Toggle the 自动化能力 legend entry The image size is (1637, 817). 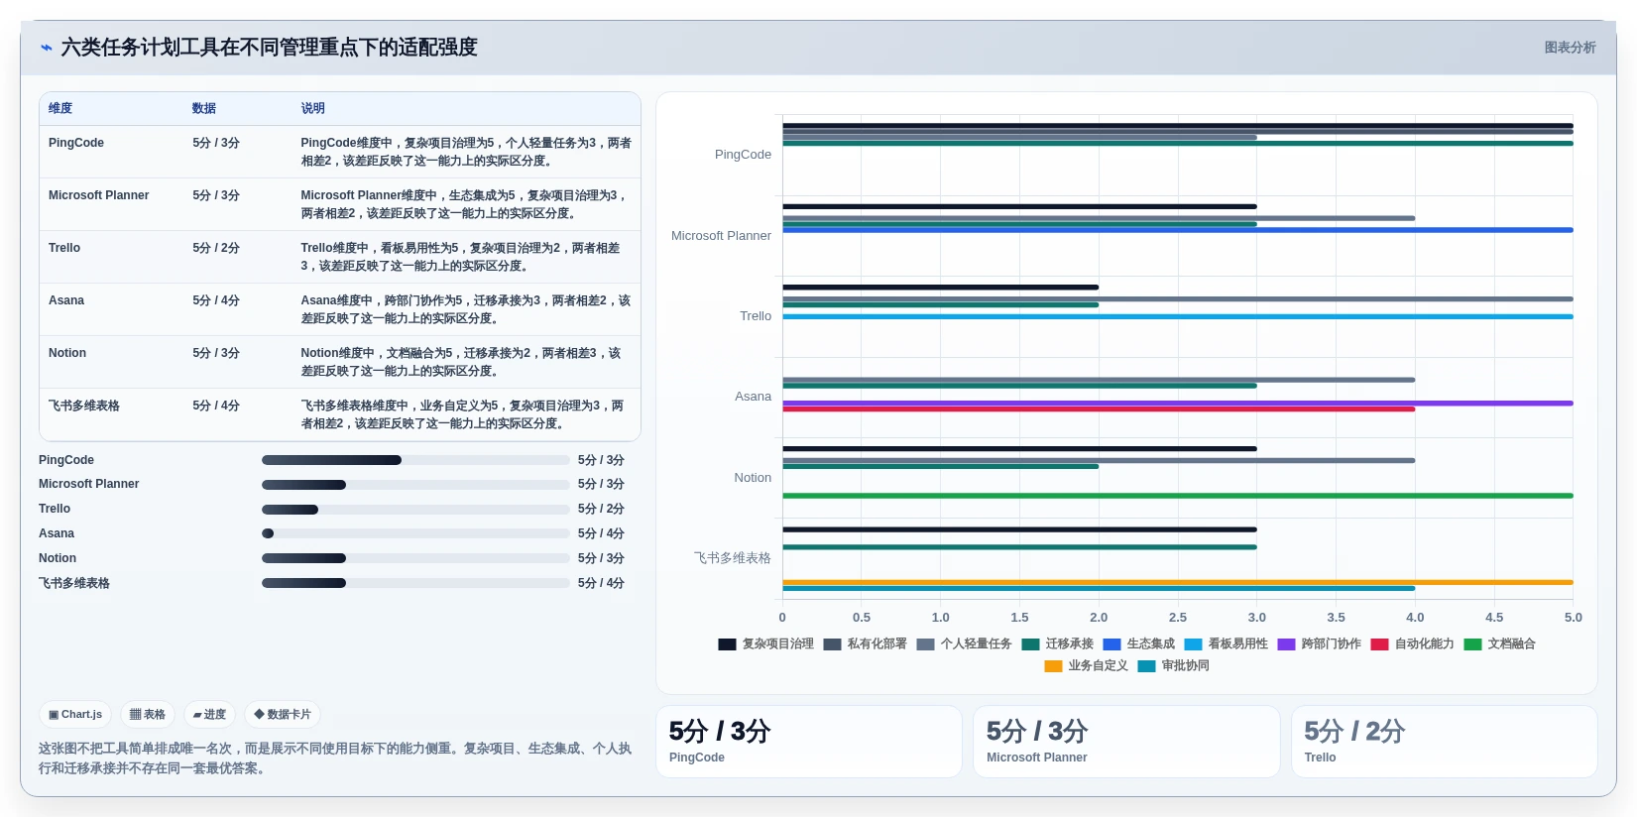coord(1412,644)
